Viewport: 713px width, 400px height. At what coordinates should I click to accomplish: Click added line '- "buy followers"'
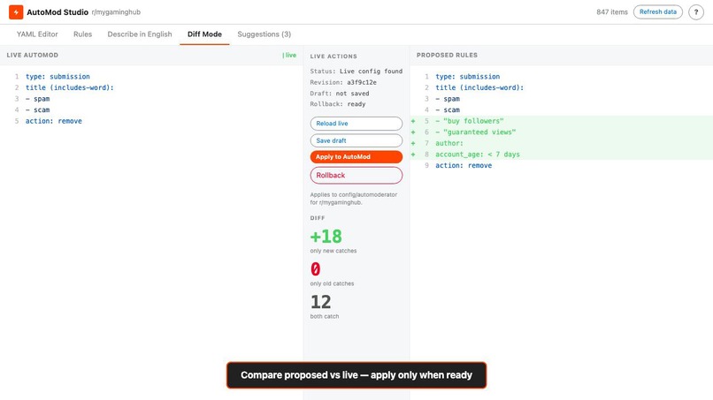(469, 121)
